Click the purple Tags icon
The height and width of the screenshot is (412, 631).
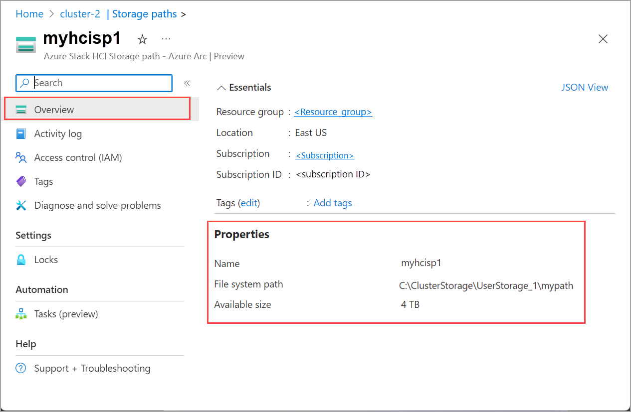click(x=21, y=182)
